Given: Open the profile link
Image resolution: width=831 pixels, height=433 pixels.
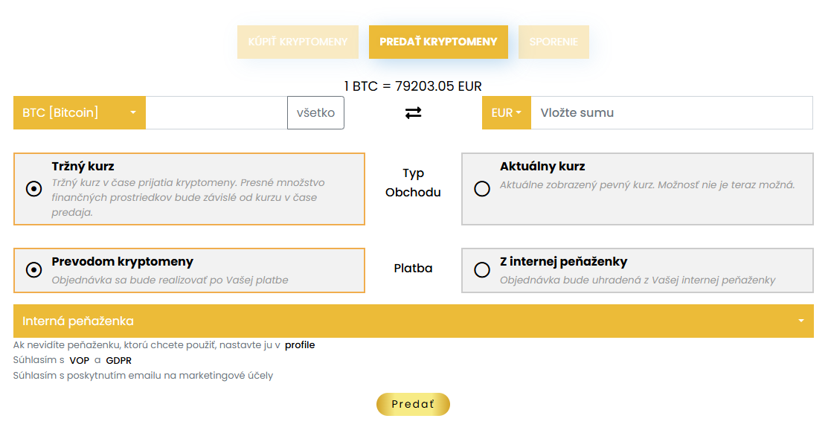Looking at the screenshot, I should click(300, 345).
